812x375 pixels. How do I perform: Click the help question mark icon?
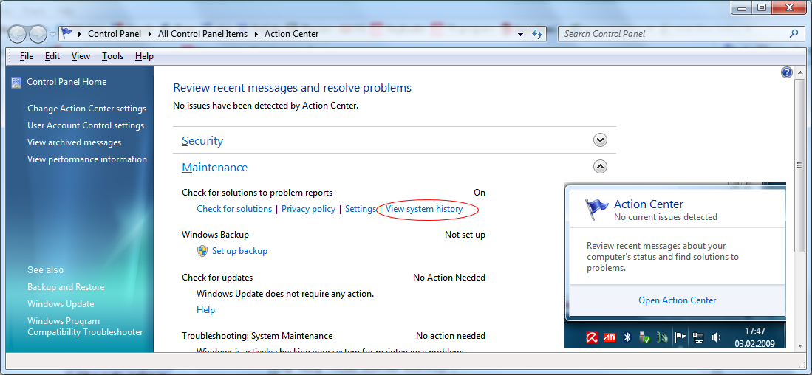click(786, 72)
